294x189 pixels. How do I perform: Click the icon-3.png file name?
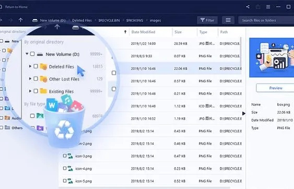pos(84,156)
